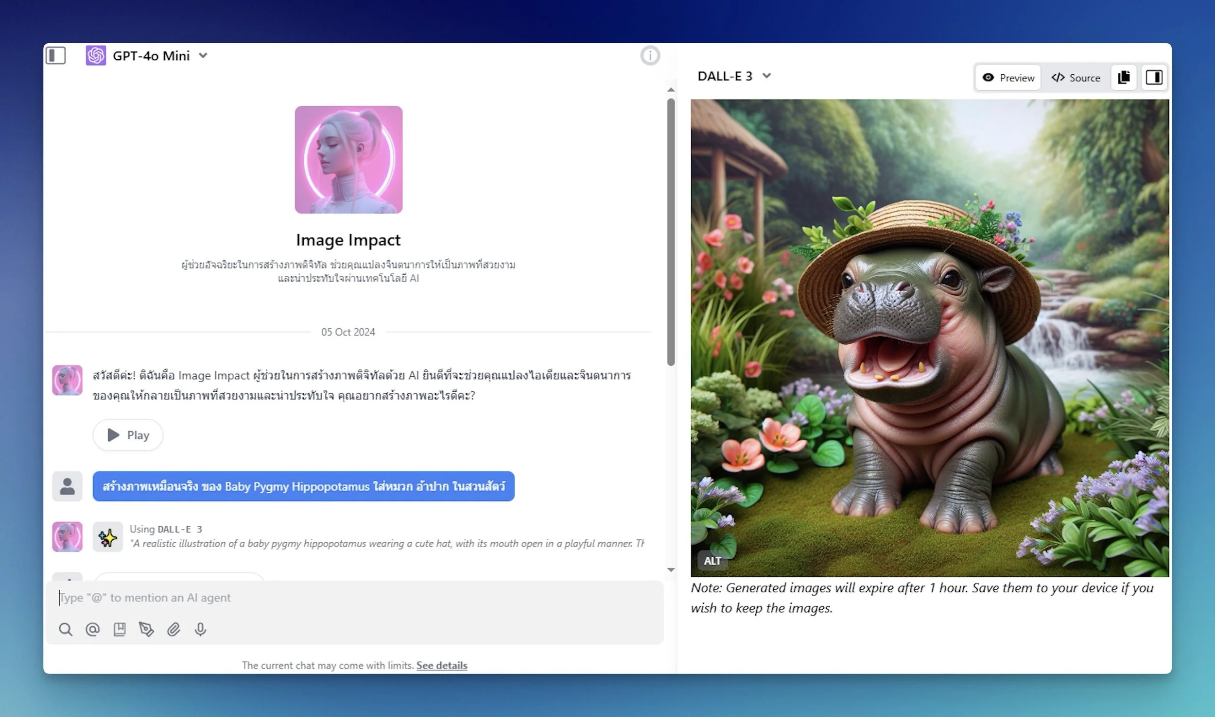Viewport: 1215px width, 717px height.
Task: Open the See details link
Action: [x=441, y=665]
